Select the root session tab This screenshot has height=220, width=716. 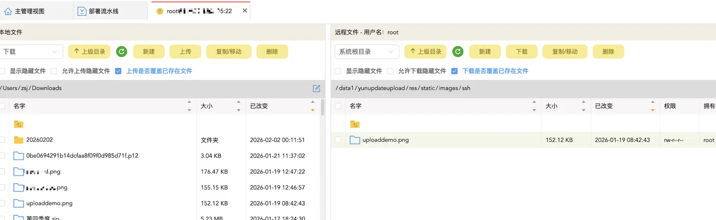(x=201, y=11)
